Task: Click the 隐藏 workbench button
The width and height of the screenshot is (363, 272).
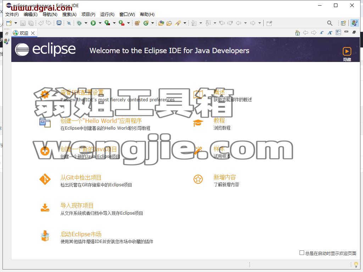Action: click(347, 54)
